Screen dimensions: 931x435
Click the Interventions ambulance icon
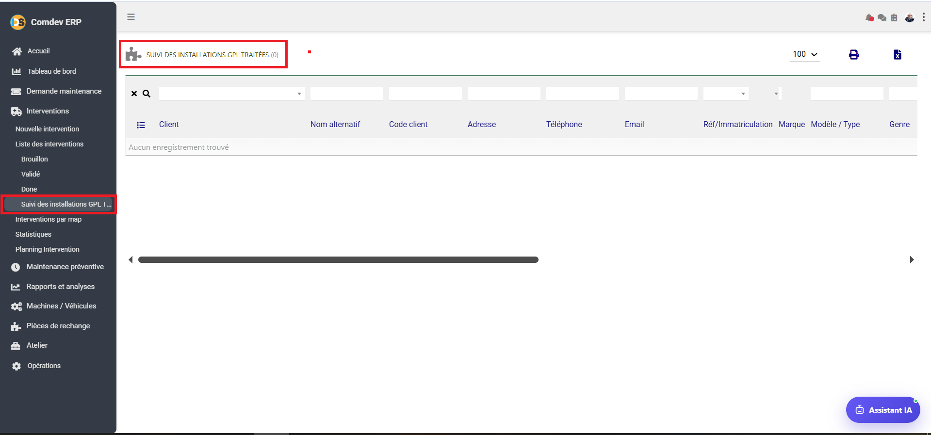tap(16, 112)
